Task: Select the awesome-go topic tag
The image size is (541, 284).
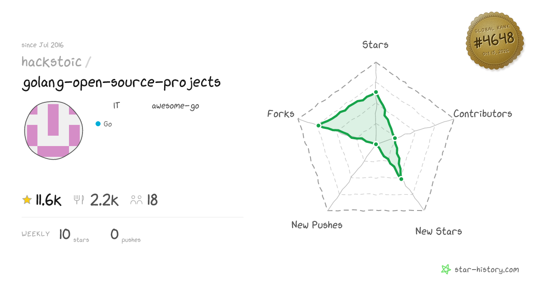Action: pyautogui.click(x=175, y=106)
